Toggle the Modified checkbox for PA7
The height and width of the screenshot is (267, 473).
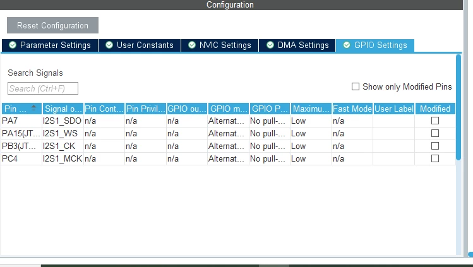tap(435, 121)
